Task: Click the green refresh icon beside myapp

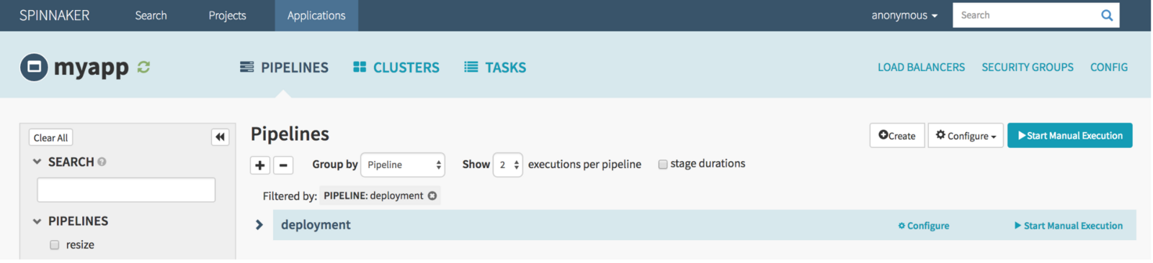Action: pyautogui.click(x=143, y=67)
